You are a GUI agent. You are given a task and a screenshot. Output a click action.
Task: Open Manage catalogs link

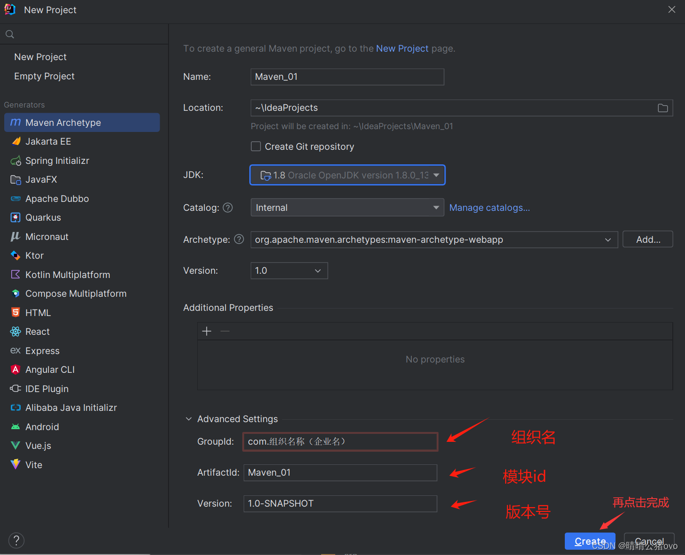[x=490, y=208]
